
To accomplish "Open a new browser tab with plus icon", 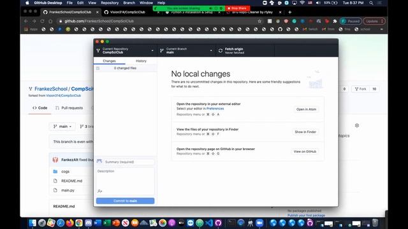I will [x=289, y=12].
